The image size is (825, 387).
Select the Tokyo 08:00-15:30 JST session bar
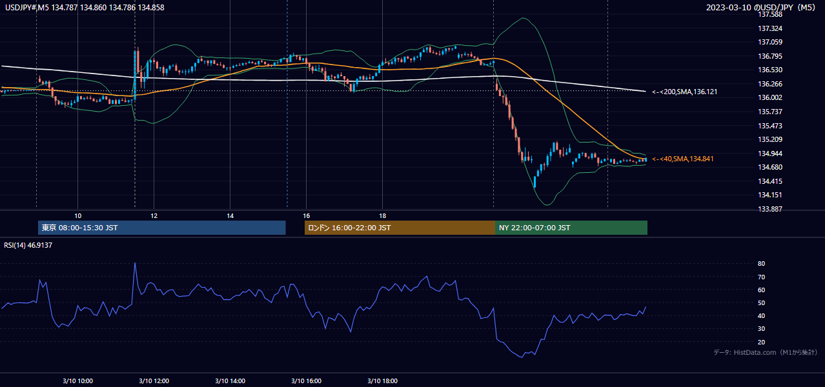click(x=162, y=228)
